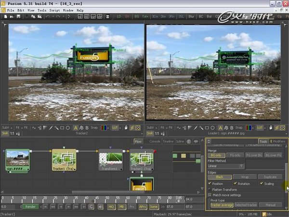Screen dimensions: 289x217
Task: Select the Tracker2 node in flow
Action: point(142,160)
